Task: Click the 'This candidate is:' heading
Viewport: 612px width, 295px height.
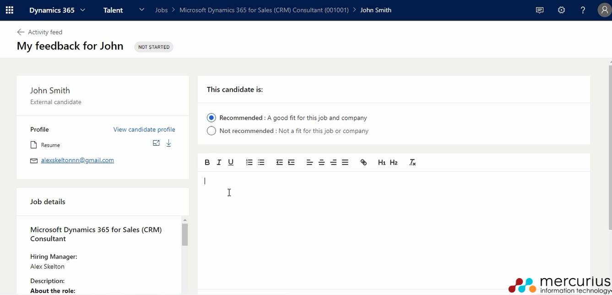Action: click(x=235, y=90)
